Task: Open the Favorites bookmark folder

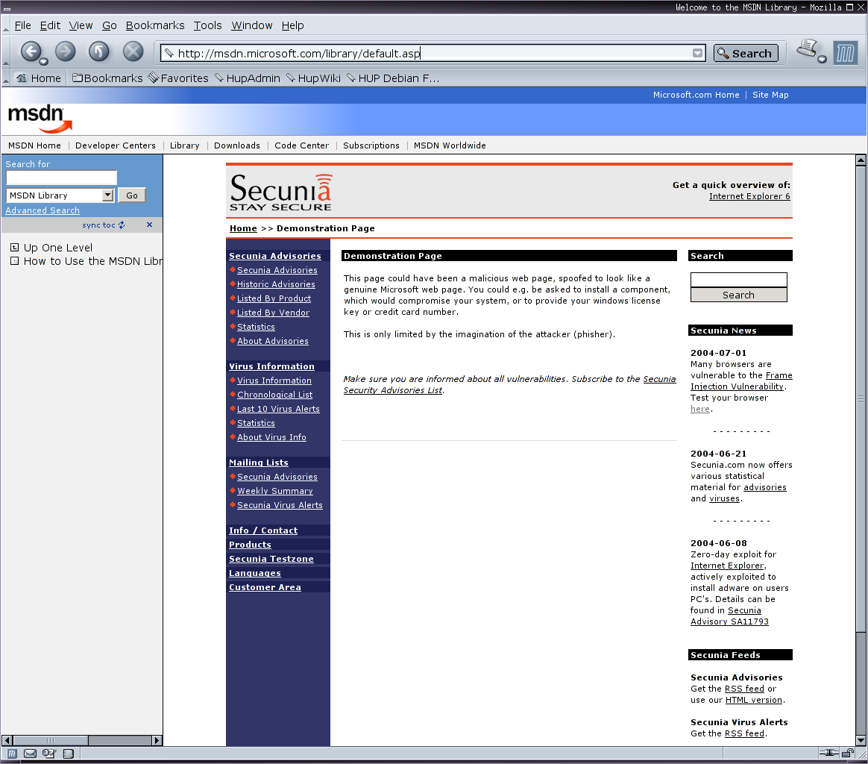Action: pos(178,78)
